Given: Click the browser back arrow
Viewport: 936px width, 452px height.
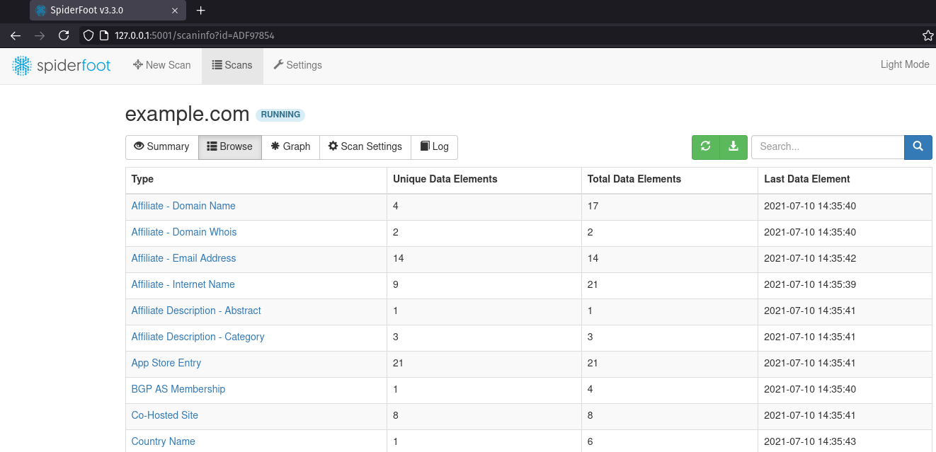Looking at the screenshot, I should pyautogui.click(x=16, y=35).
